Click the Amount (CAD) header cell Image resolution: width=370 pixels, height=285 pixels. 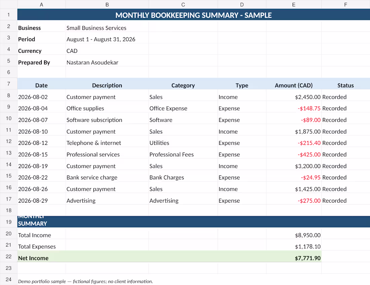(294, 85)
